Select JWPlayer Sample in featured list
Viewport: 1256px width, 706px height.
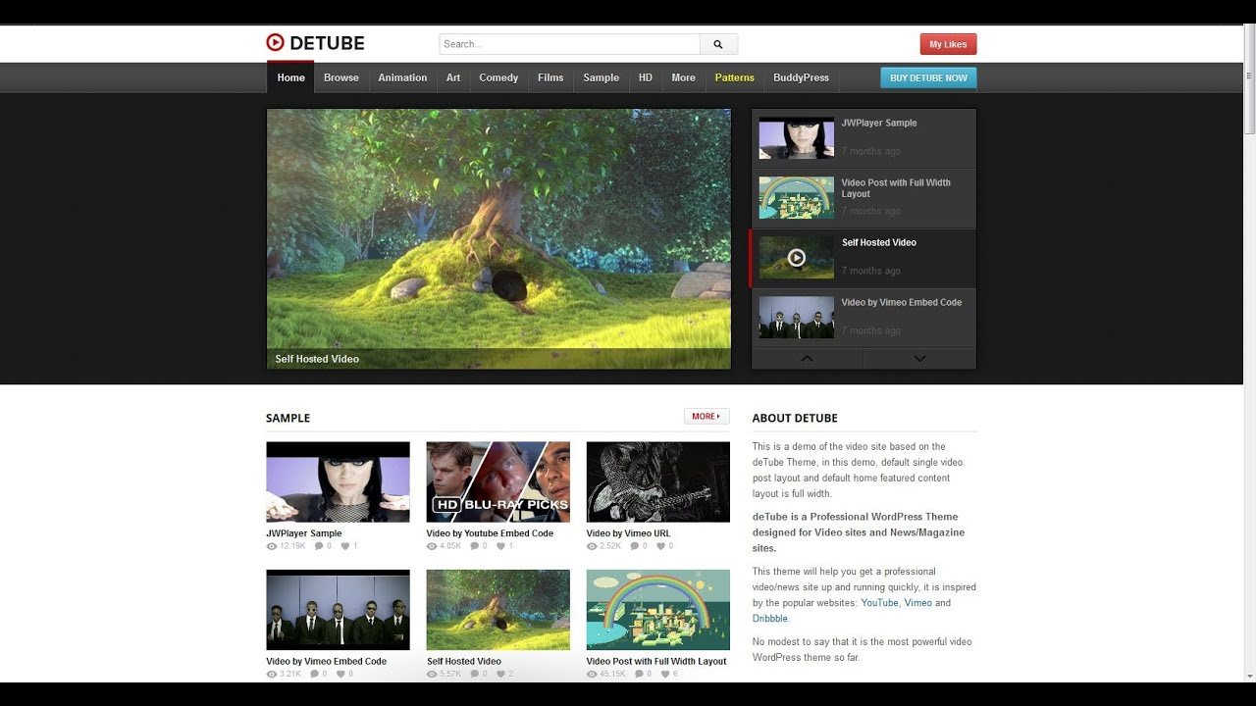point(863,138)
